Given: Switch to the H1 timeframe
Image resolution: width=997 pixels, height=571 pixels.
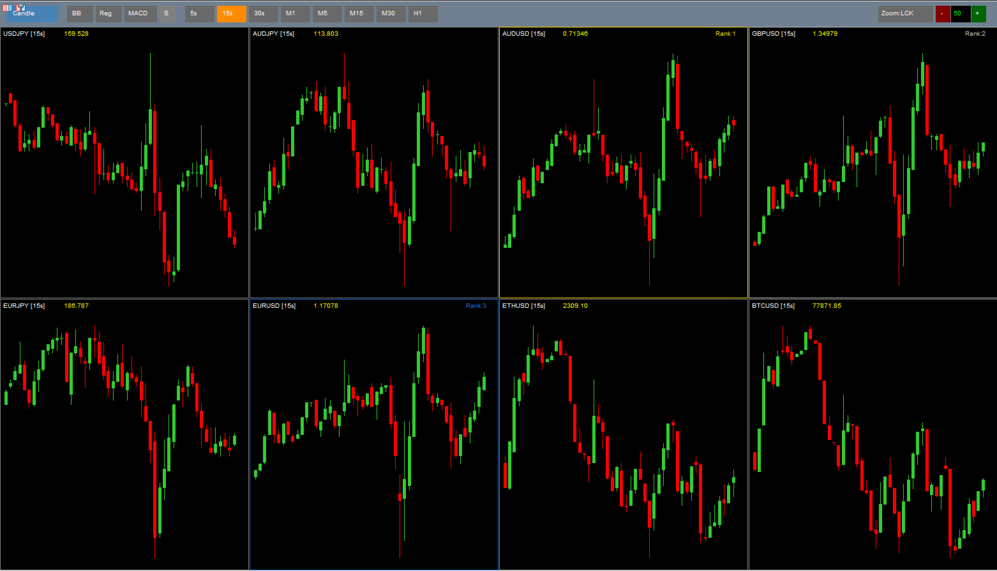Looking at the screenshot, I should [423, 14].
